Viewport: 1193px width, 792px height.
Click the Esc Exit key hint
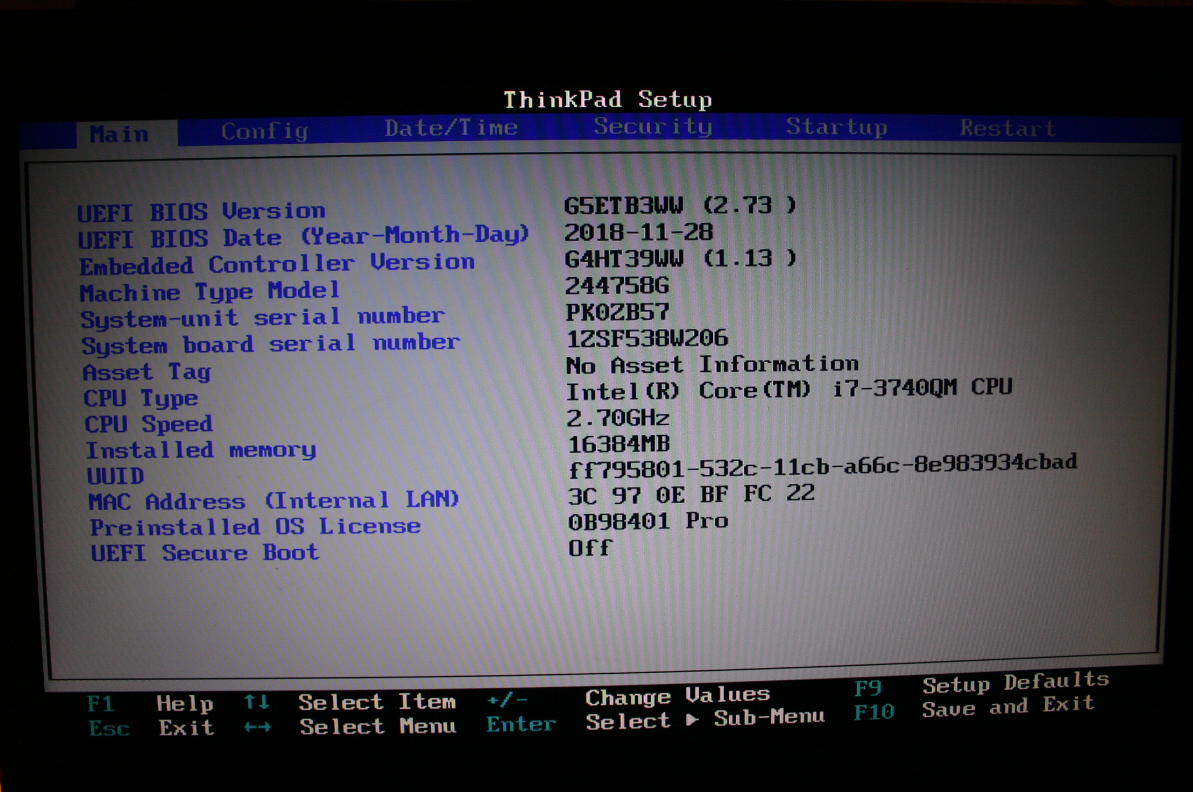tap(151, 728)
